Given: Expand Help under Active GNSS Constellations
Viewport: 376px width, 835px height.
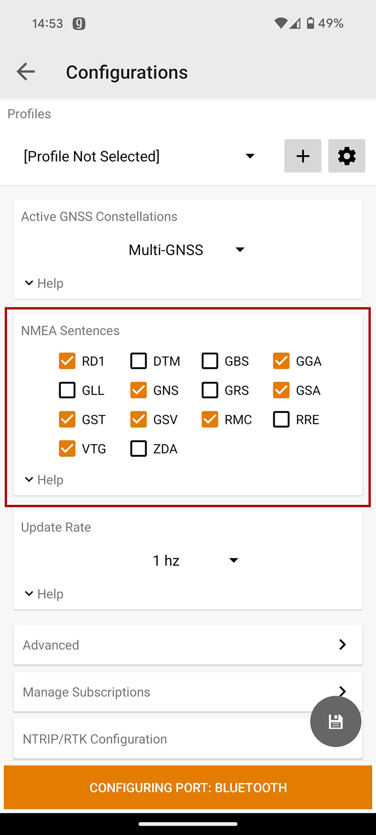Looking at the screenshot, I should (x=44, y=283).
